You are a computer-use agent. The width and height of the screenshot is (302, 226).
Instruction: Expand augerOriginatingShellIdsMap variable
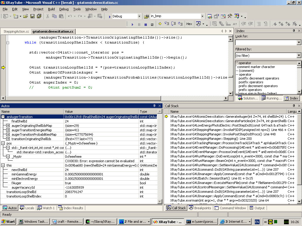click(x=8, y=126)
